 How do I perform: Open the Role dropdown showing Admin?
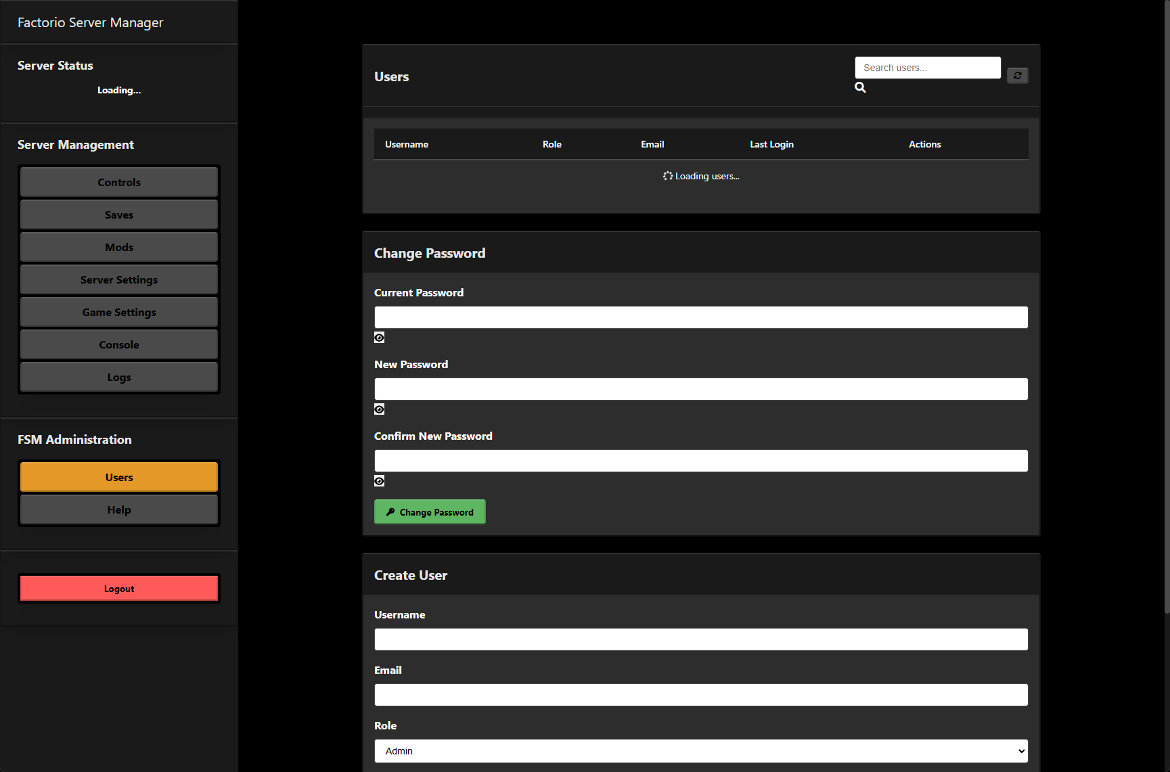(701, 751)
